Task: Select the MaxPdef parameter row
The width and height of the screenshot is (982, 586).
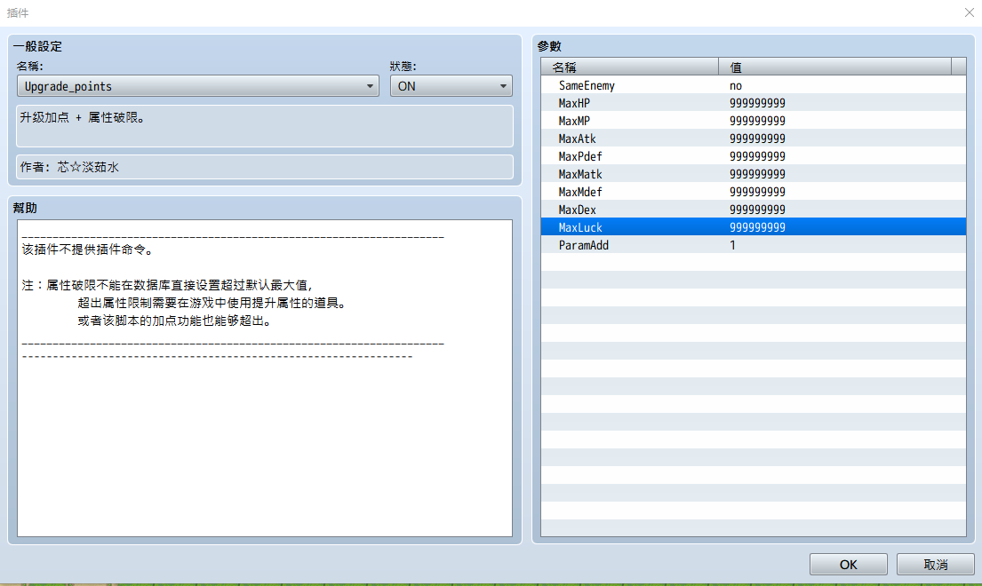Action: pyautogui.click(x=754, y=156)
